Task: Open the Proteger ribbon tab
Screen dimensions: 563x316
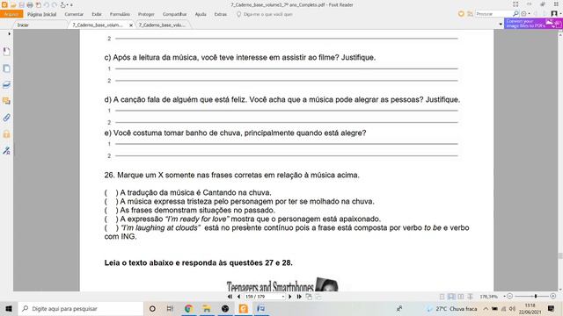Action: click(146, 14)
